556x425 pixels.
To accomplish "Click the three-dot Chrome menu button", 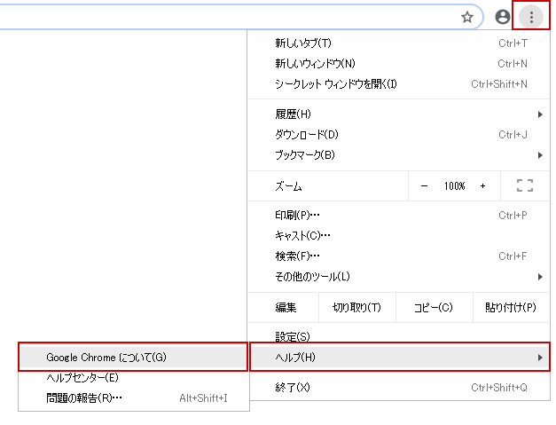I will coord(531,17).
